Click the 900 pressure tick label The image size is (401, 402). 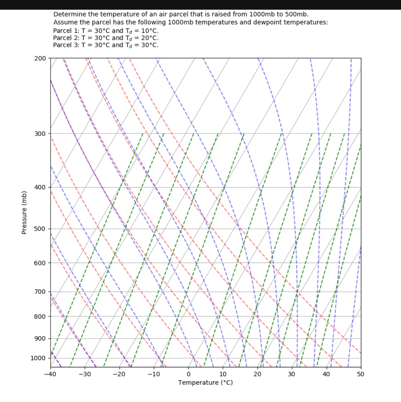40,339
